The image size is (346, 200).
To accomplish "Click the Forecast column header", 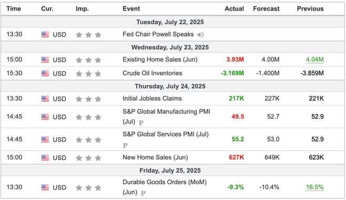I will click(x=266, y=9).
